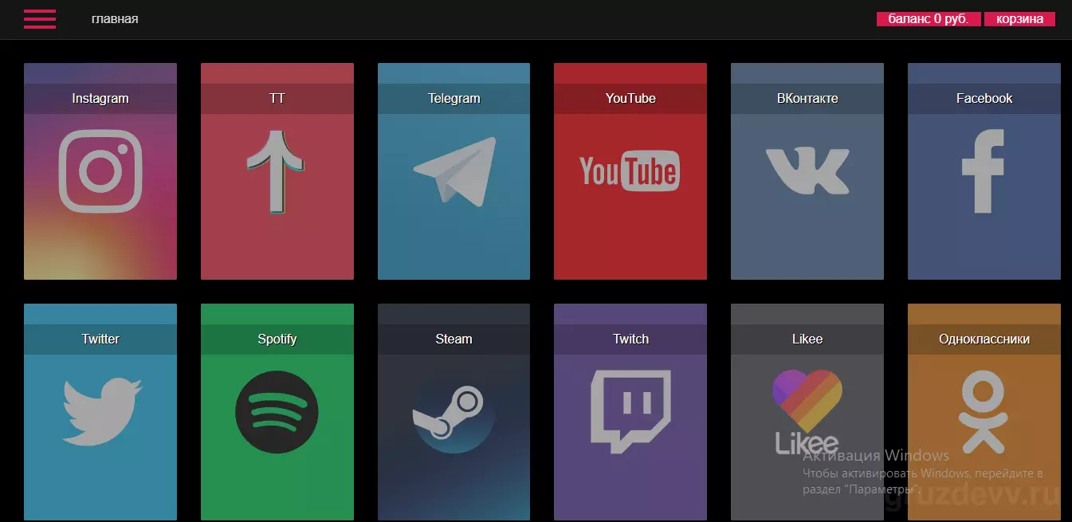The image size is (1072, 522).
Task: Select the Likee card title
Action: click(807, 339)
